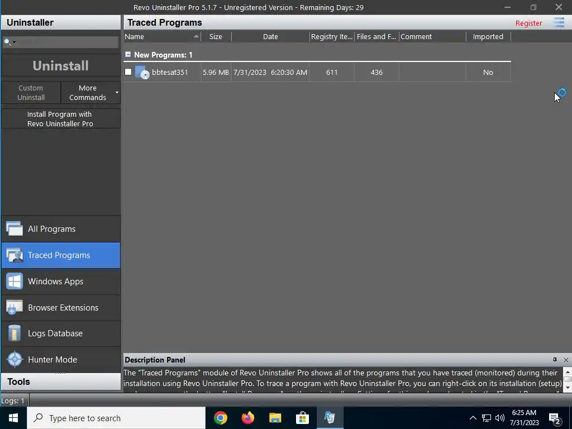This screenshot has width=572, height=429.
Task: Click the network tray icon
Action: 487,418
